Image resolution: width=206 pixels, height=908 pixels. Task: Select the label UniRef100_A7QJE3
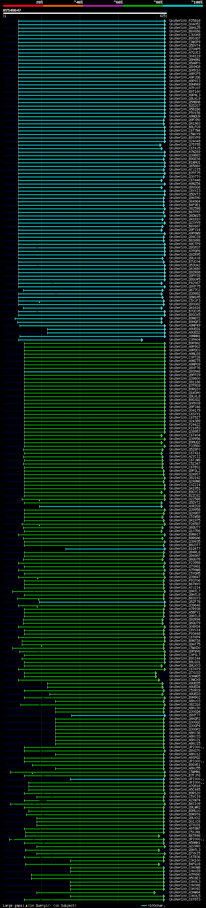point(185,53)
